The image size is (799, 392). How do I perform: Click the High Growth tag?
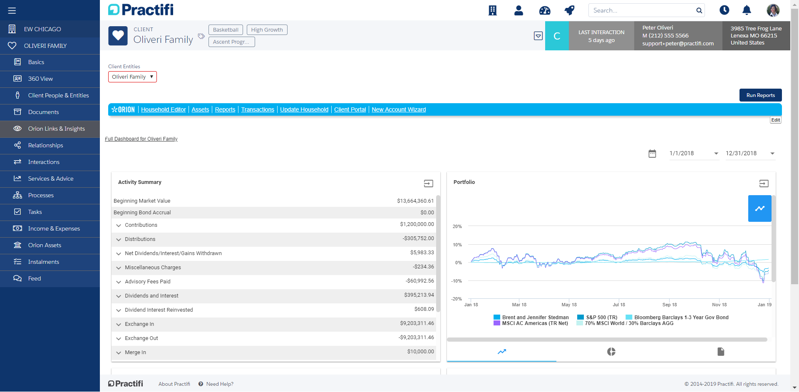click(267, 30)
